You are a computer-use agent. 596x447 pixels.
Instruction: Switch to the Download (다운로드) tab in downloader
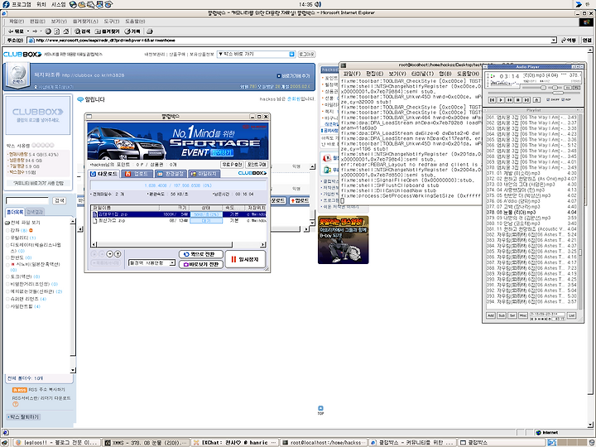(103, 174)
